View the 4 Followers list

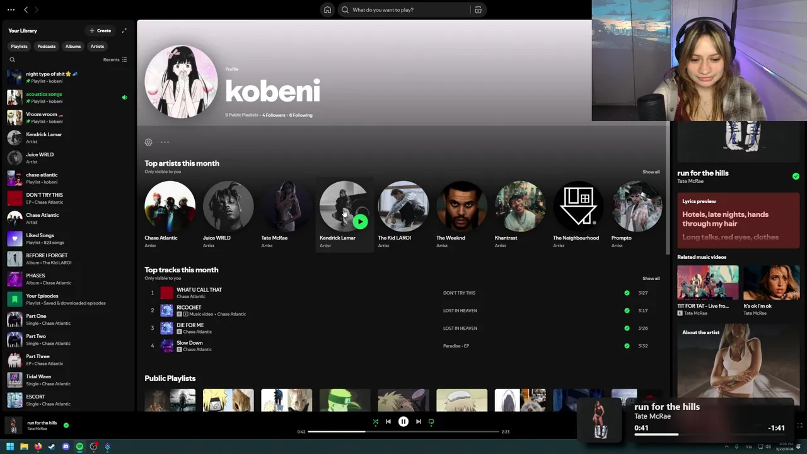point(274,115)
